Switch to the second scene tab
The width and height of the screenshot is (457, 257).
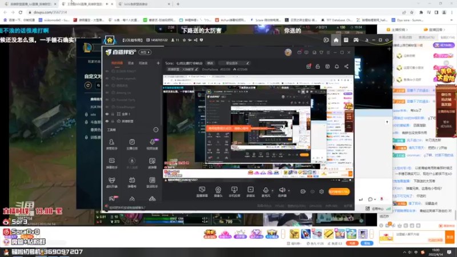pyautogui.click(x=131, y=63)
